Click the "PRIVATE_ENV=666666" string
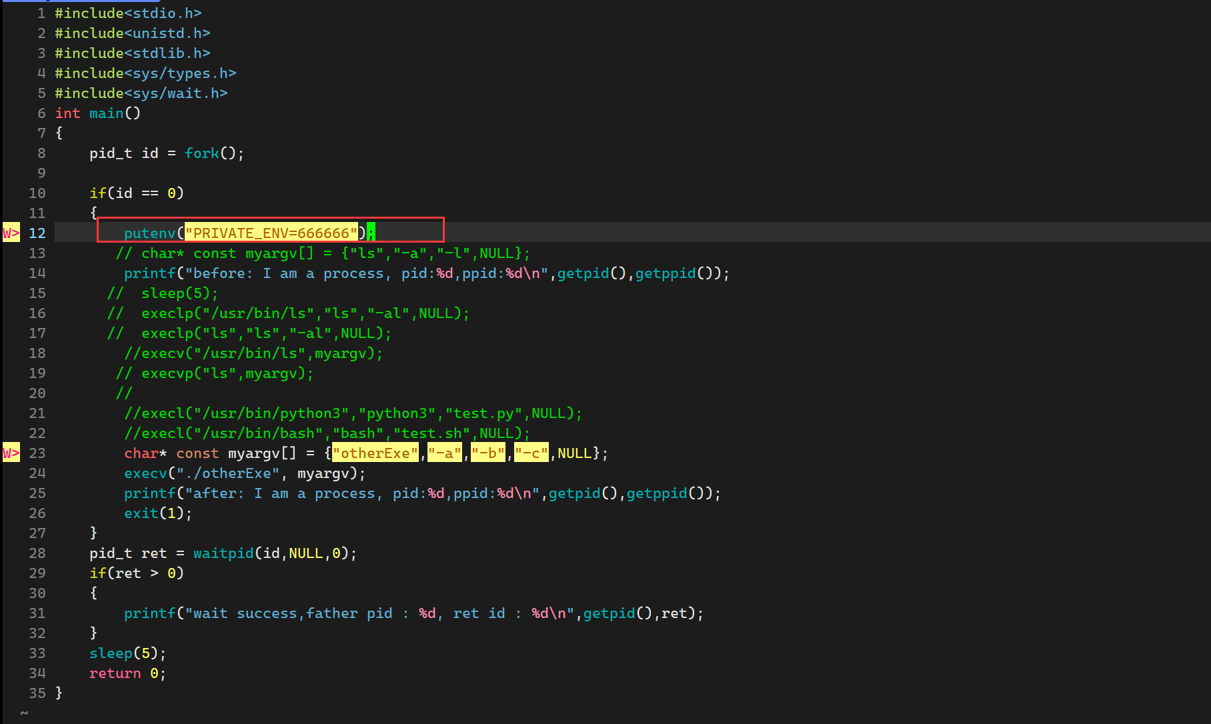The width and height of the screenshot is (1211, 724). coord(271,233)
